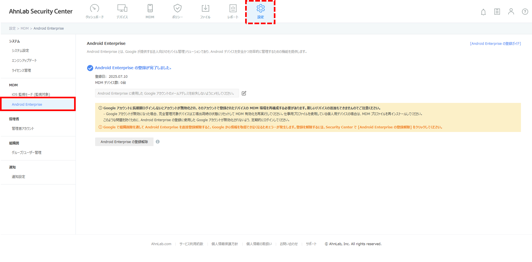
Task: Click the notes list icon in header
Action: point(497,12)
